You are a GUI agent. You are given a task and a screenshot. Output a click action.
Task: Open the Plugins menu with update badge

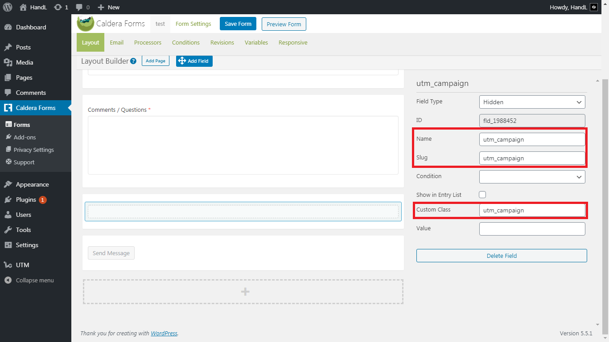pos(26,199)
